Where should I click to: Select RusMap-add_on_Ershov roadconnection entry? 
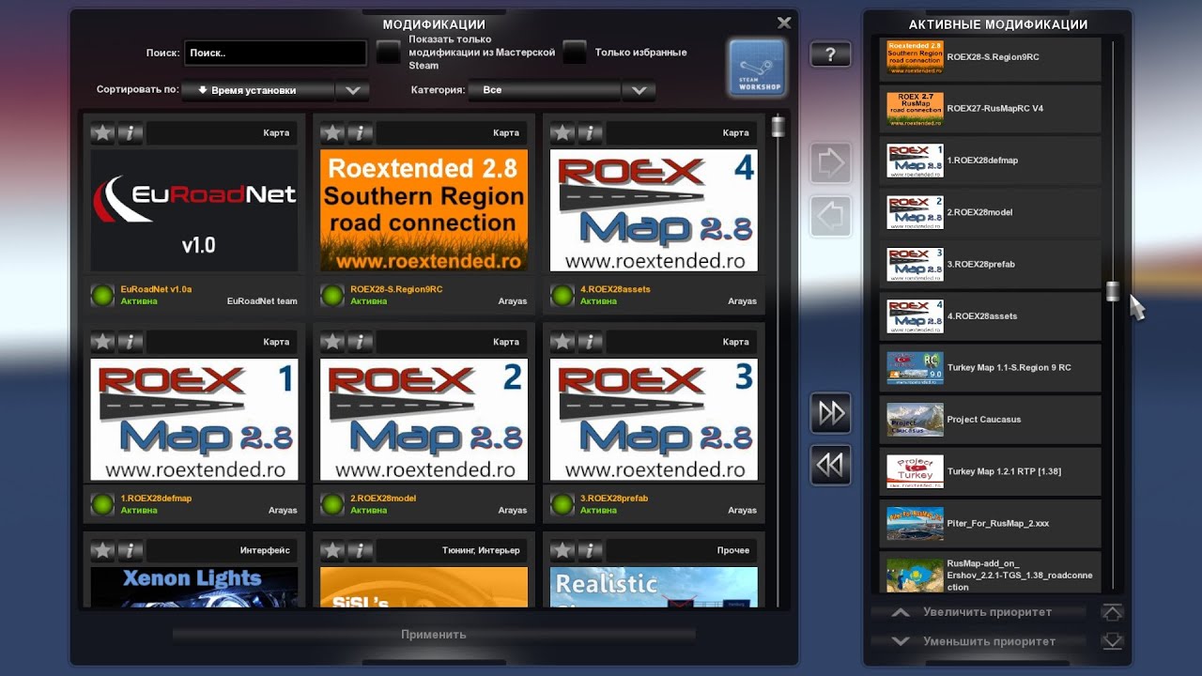[x=990, y=574]
